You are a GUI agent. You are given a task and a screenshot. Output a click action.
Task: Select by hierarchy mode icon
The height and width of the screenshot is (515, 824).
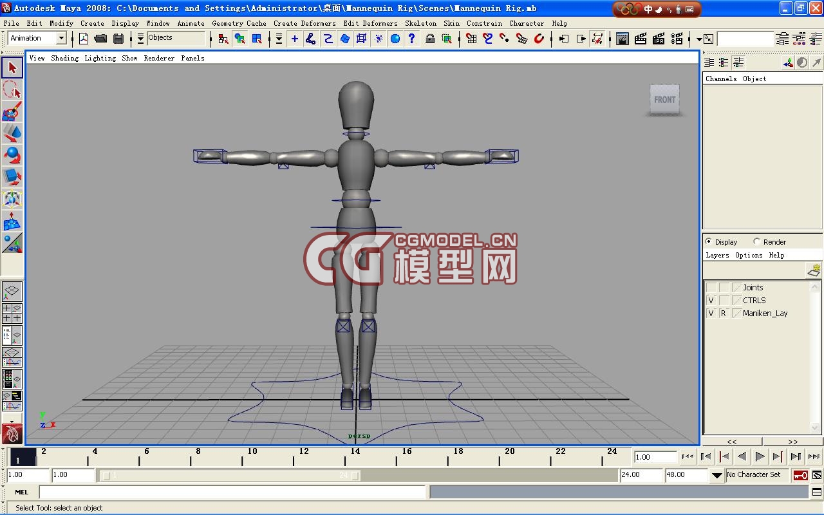coord(223,39)
